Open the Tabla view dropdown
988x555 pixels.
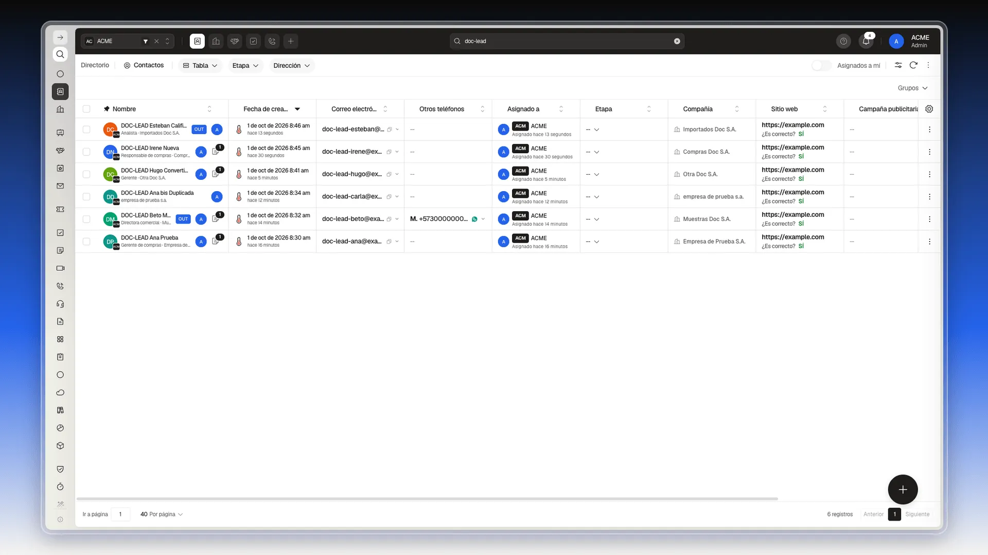click(200, 66)
